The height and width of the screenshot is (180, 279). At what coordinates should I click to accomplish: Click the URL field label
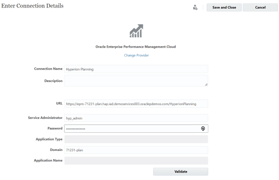(x=59, y=104)
